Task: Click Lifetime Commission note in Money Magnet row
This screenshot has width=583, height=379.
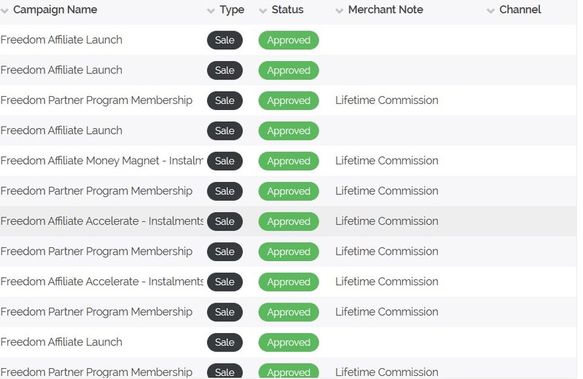Action: [x=387, y=161]
